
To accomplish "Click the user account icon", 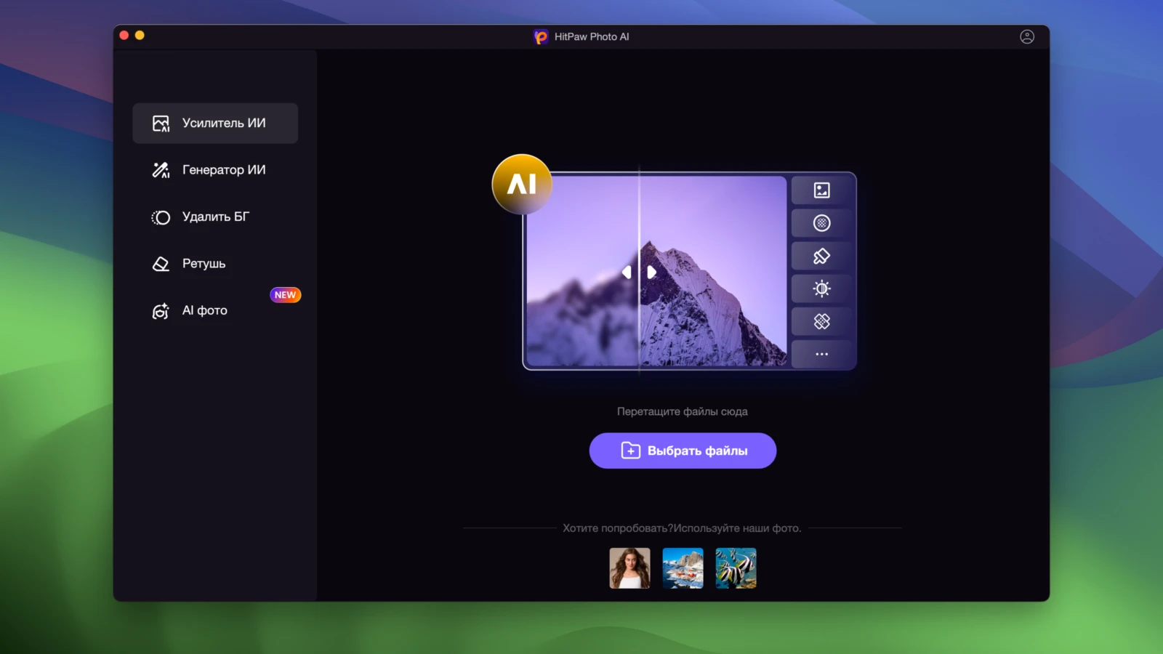I will tap(1026, 37).
